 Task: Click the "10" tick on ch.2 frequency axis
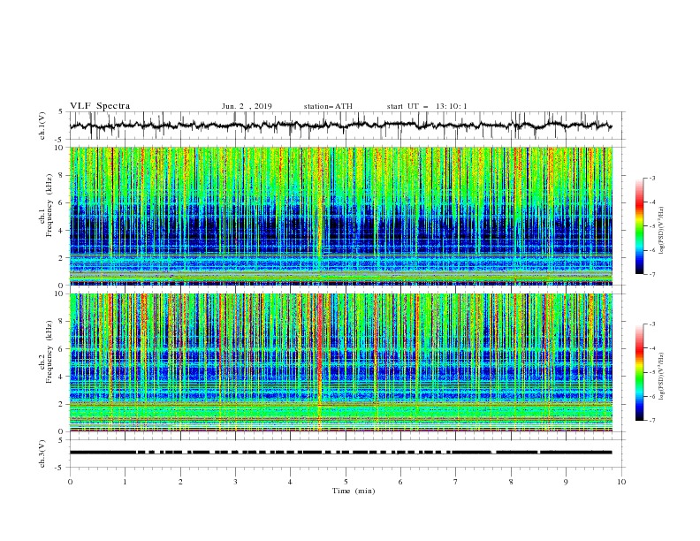pos(61,293)
